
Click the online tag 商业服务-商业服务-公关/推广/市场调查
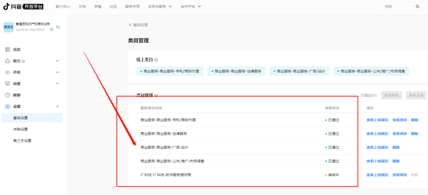[371, 71]
